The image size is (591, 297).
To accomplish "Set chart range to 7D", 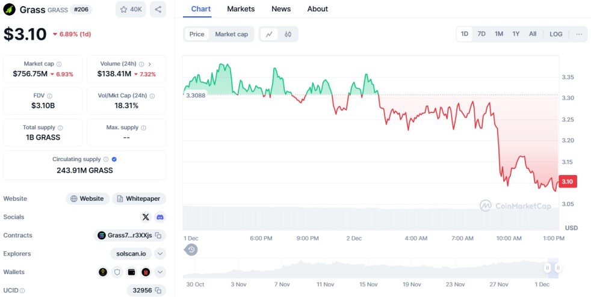I will click(481, 34).
